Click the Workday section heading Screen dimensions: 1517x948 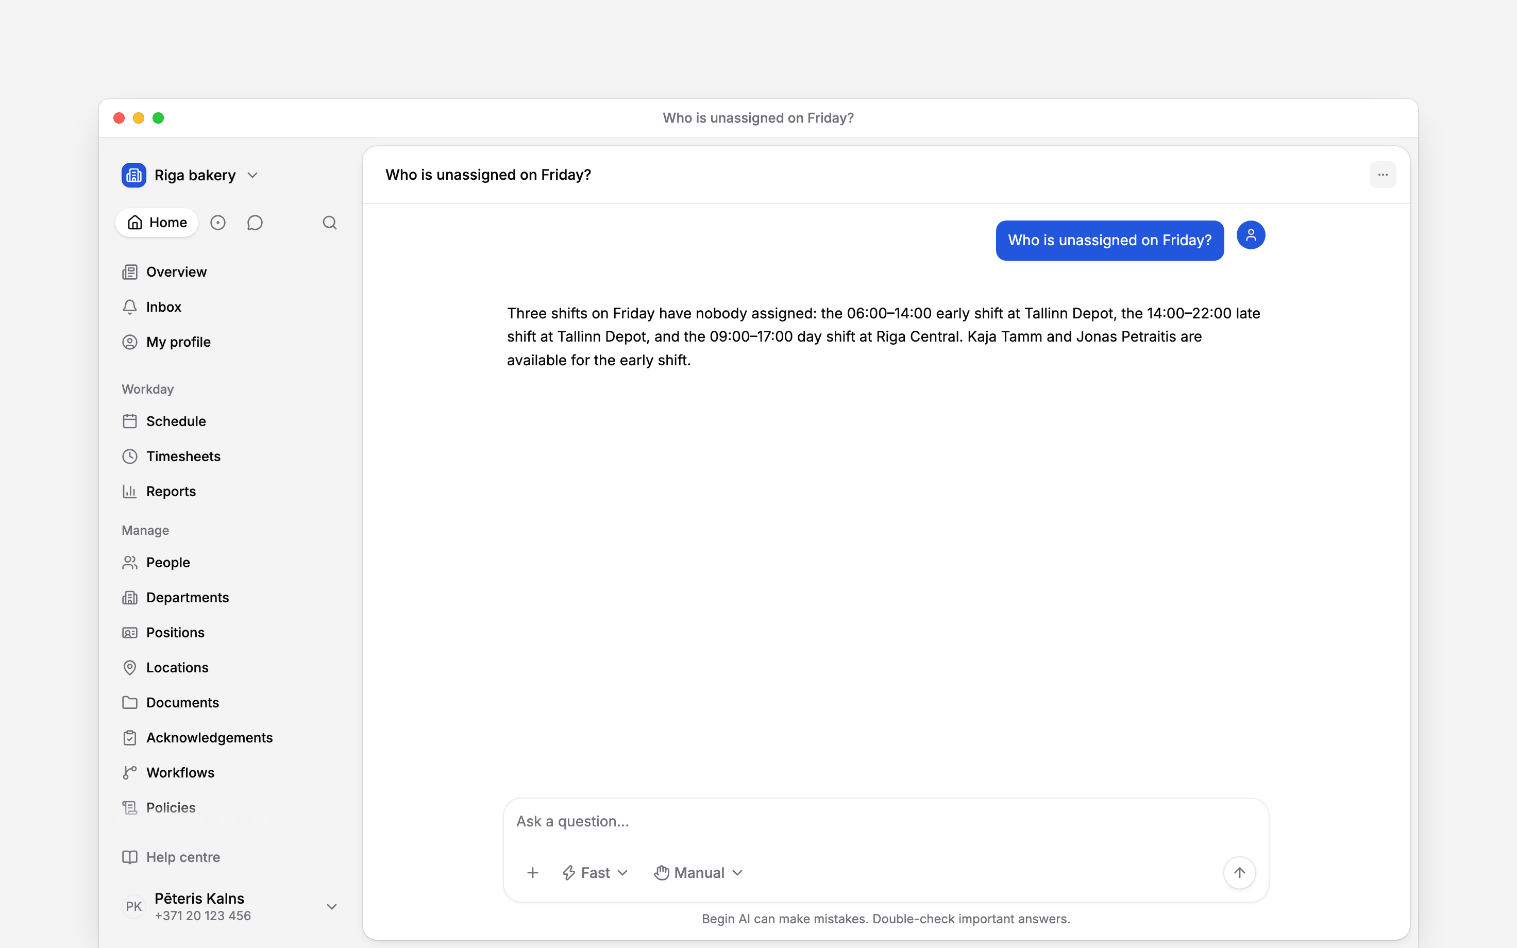pyautogui.click(x=148, y=390)
